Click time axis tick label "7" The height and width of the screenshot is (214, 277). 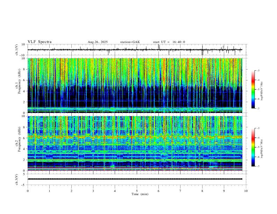click(180, 191)
